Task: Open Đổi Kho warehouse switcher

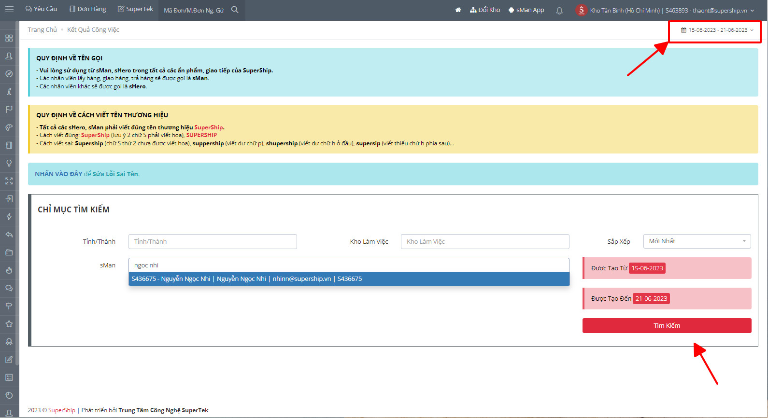Action: pyautogui.click(x=485, y=10)
